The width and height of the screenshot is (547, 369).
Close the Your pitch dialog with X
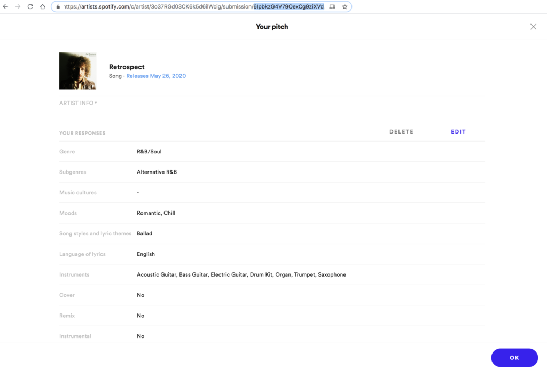(533, 27)
